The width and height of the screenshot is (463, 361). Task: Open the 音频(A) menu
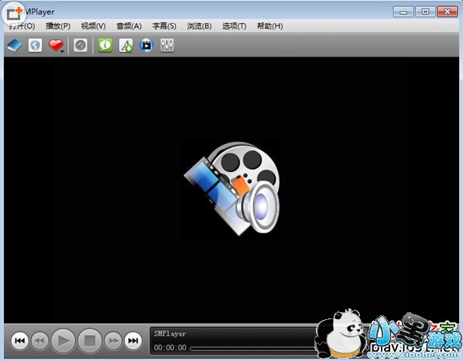coord(129,26)
